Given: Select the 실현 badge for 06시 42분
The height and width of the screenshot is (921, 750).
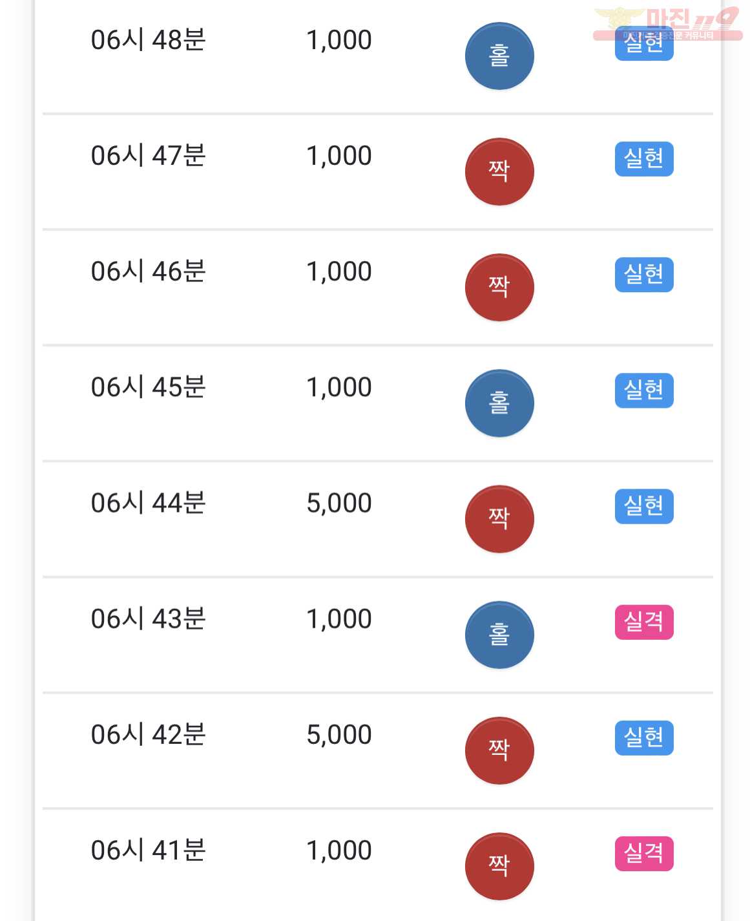Looking at the screenshot, I should click(x=644, y=737).
